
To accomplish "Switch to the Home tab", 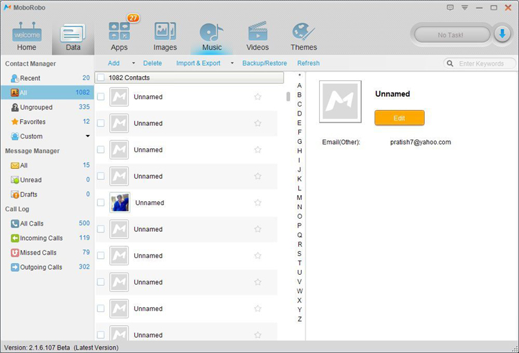I will pos(27,36).
